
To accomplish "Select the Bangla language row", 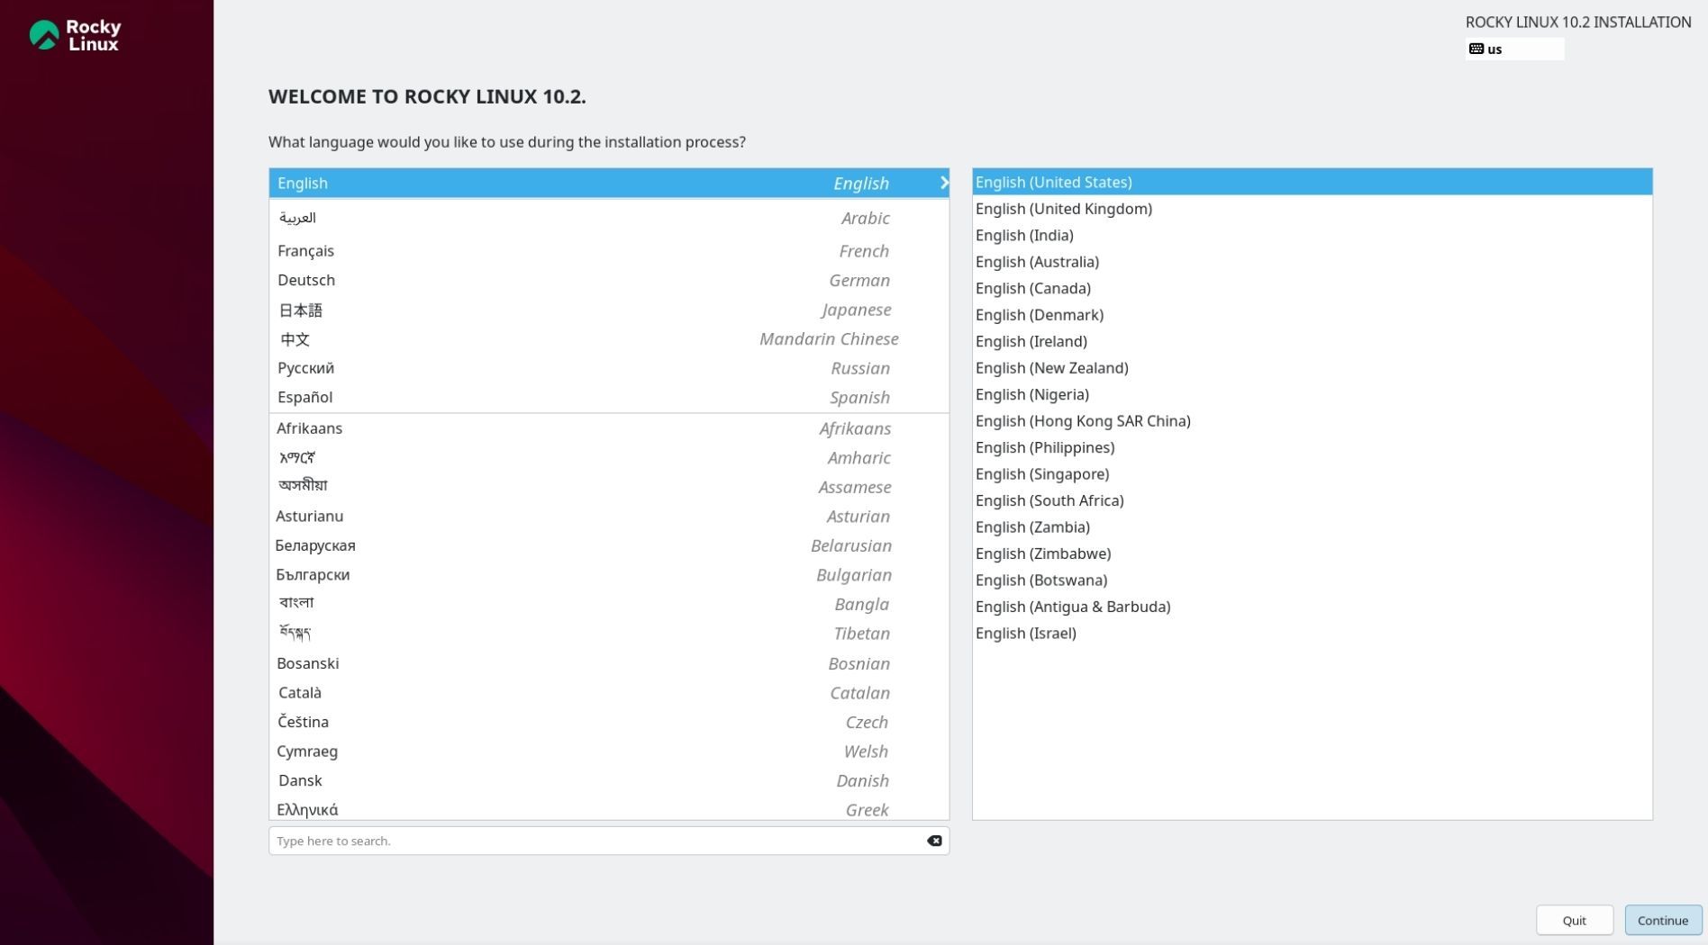I will pos(609,604).
